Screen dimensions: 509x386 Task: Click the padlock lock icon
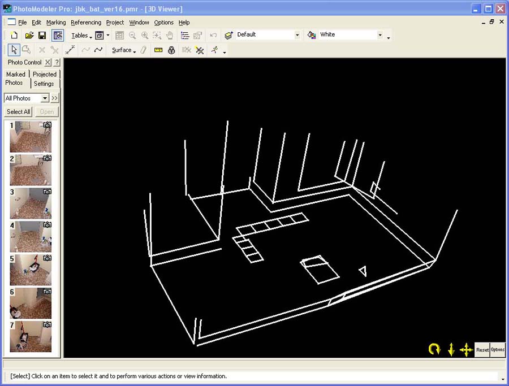tap(171, 50)
